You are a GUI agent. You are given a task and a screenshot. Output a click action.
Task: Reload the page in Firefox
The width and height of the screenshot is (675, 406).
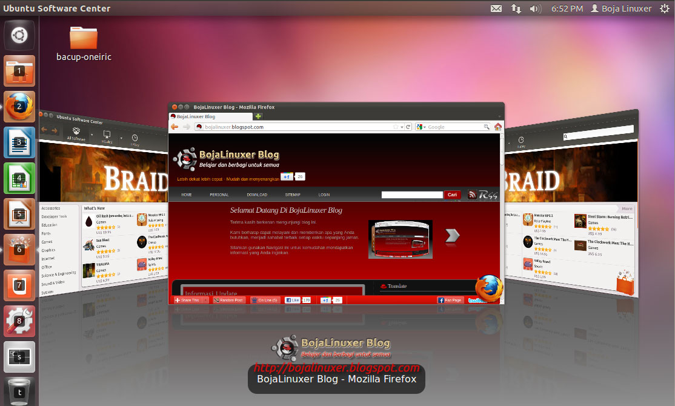pyautogui.click(x=408, y=127)
